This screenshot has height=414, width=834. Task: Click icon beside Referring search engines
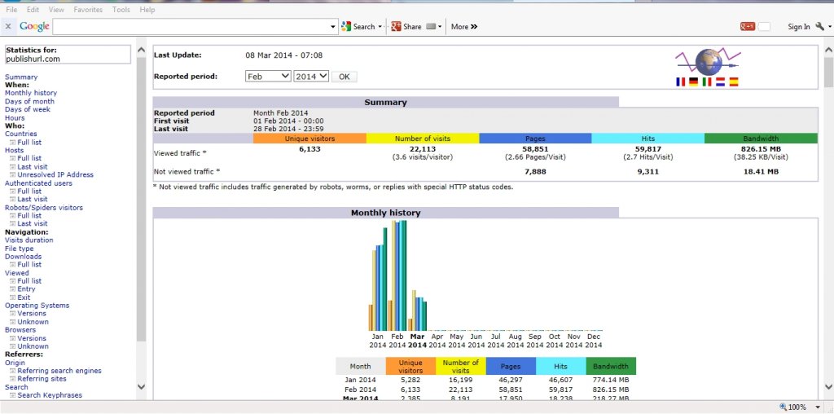pyautogui.click(x=12, y=371)
